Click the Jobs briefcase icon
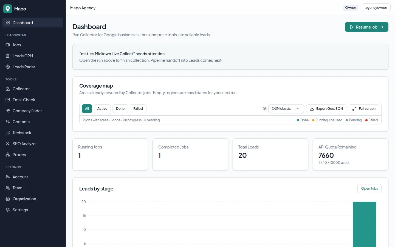 [x=8, y=45]
